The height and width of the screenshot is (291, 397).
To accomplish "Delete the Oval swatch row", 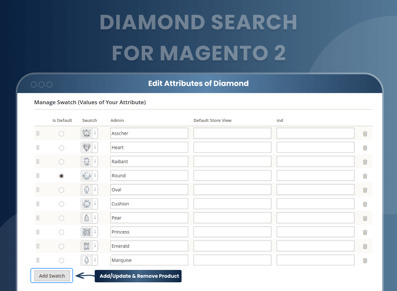I will pyautogui.click(x=365, y=190).
